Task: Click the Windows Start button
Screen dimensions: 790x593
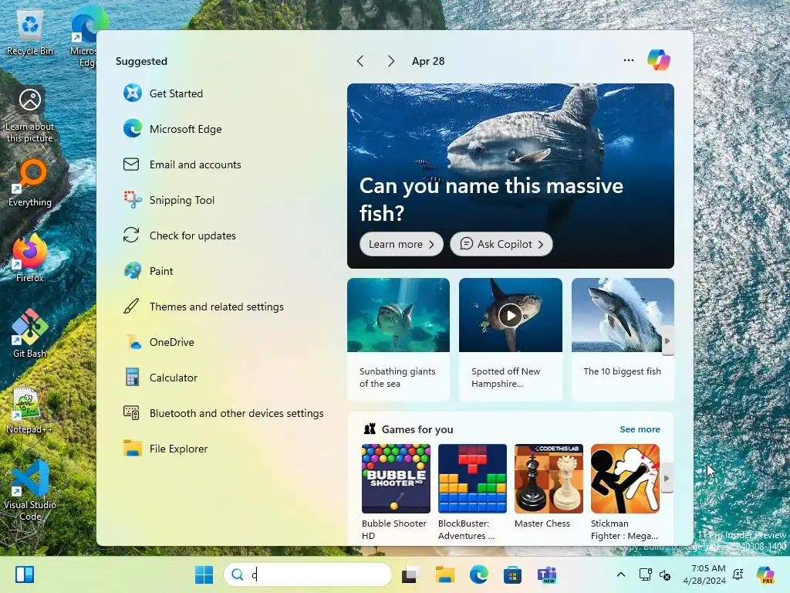Action: [x=204, y=574]
